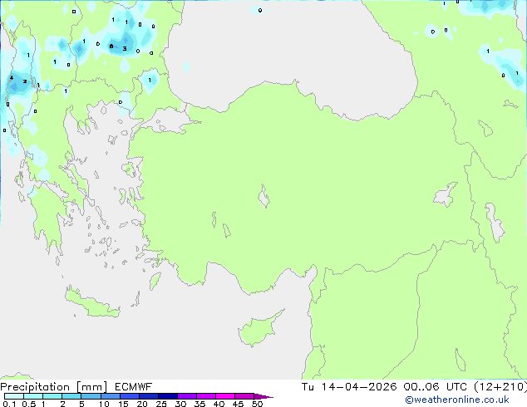This screenshot has height=407, width=527.
Task: Click the precipitation value '4' on map
Action: [12, 78]
